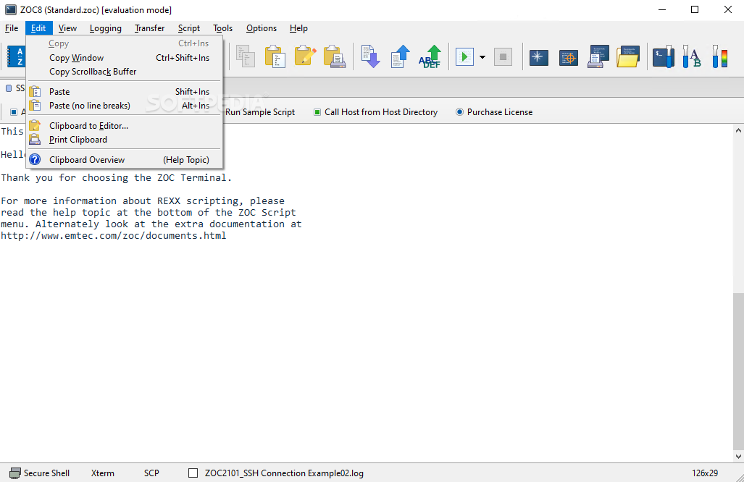
Task: Open Clipboard Overview help topic
Action: click(125, 160)
